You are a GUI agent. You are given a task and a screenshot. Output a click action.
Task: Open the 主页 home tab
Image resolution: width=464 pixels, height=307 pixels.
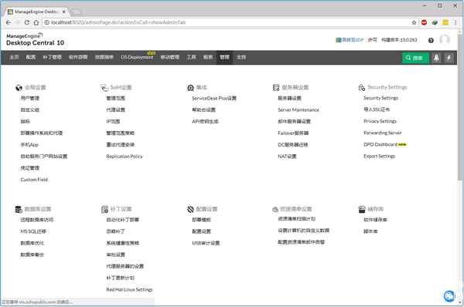pos(14,57)
